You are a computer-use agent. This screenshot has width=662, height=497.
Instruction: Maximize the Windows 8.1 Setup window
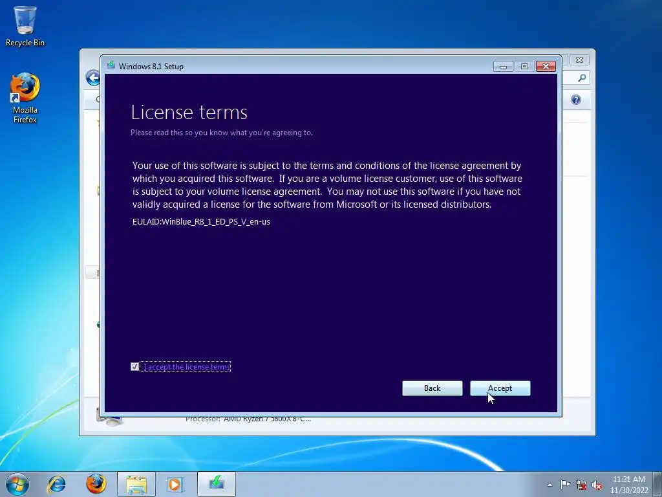(x=524, y=67)
